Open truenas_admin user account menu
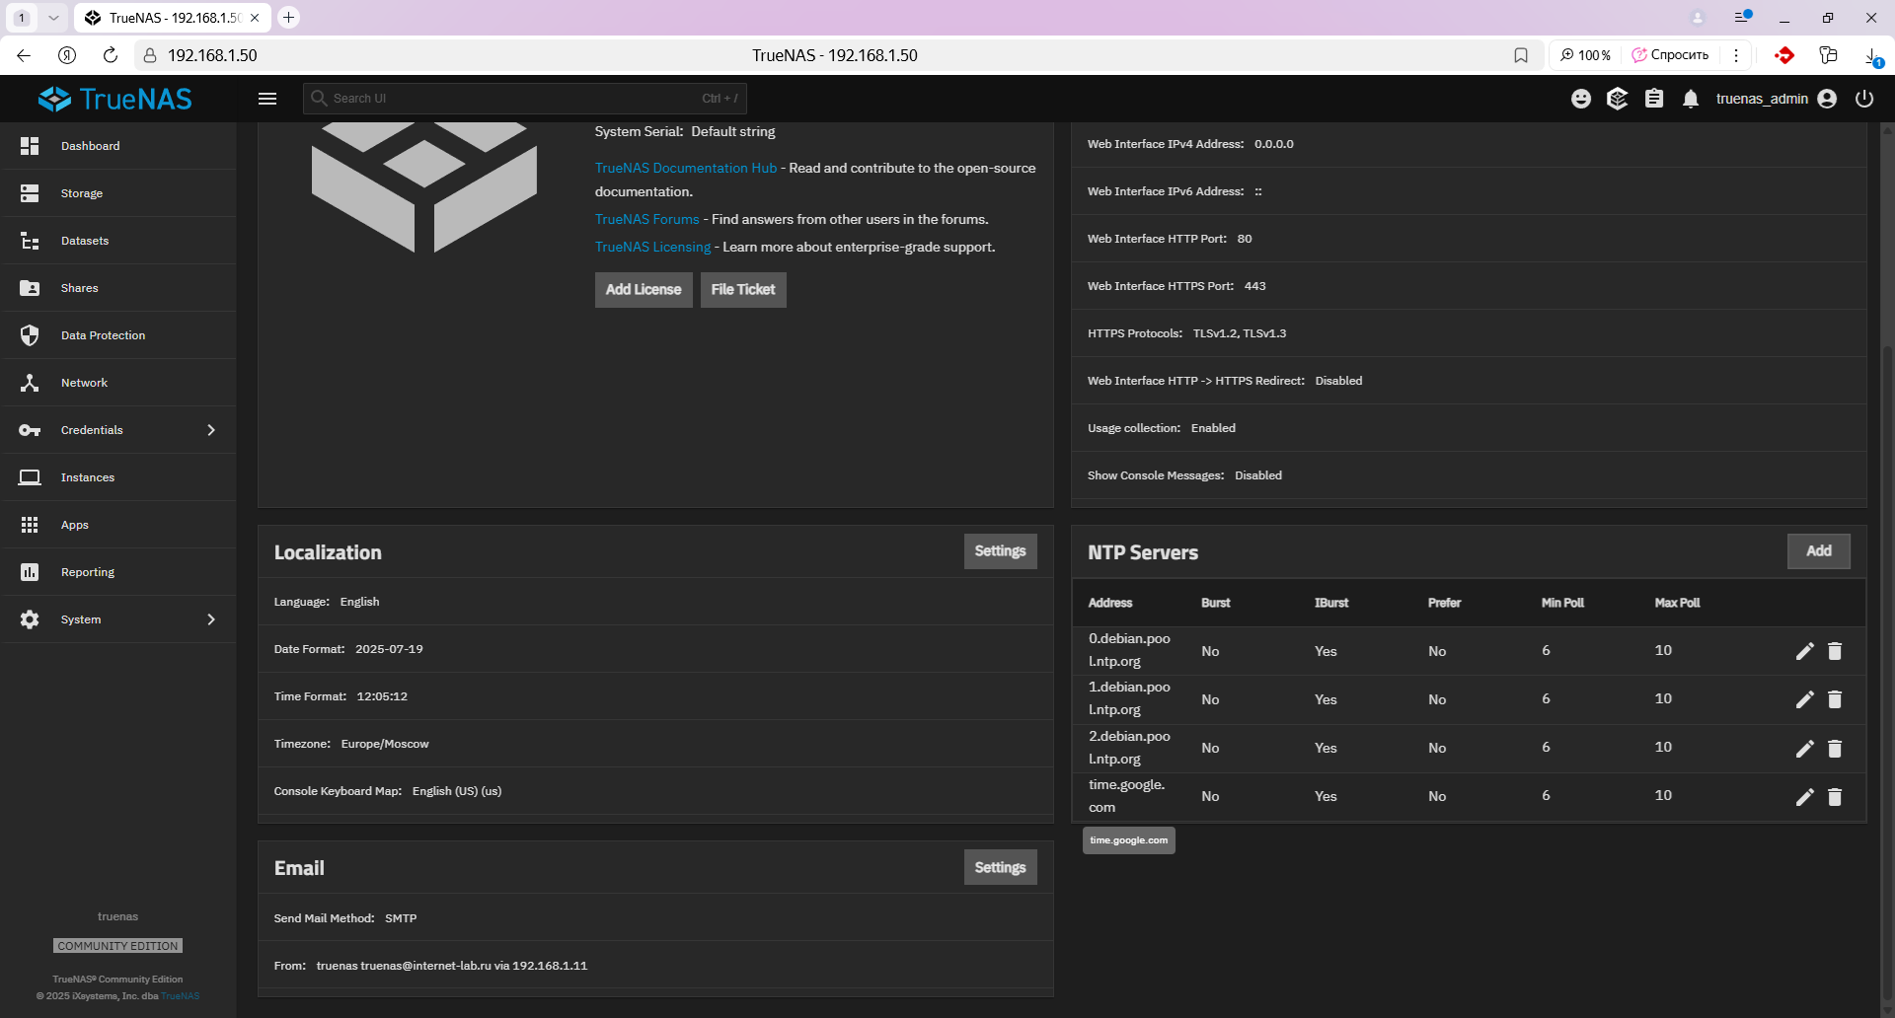This screenshot has height=1018, width=1895. [1776, 99]
